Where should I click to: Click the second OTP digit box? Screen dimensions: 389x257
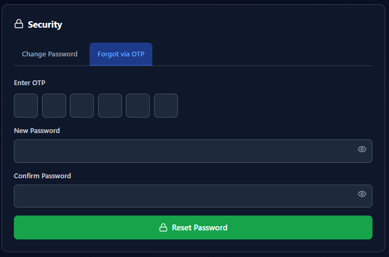(54, 105)
